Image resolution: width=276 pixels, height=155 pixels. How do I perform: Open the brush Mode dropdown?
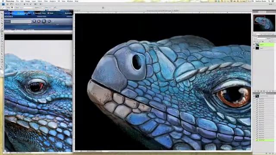pos(26,8)
